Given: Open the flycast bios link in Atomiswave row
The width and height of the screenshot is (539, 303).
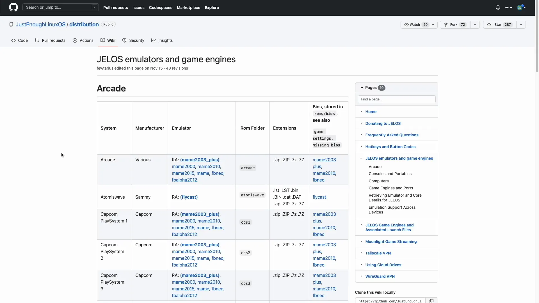Looking at the screenshot, I should pos(319,197).
